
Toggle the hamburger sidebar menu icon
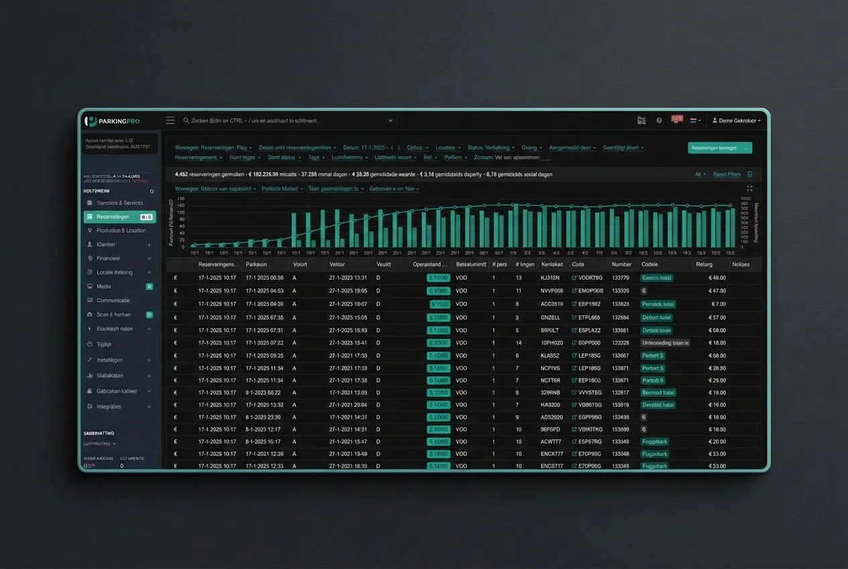point(170,121)
